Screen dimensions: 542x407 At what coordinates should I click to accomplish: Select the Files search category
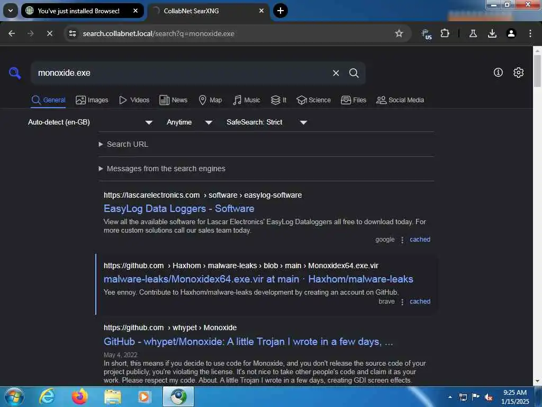pos(353,100)
